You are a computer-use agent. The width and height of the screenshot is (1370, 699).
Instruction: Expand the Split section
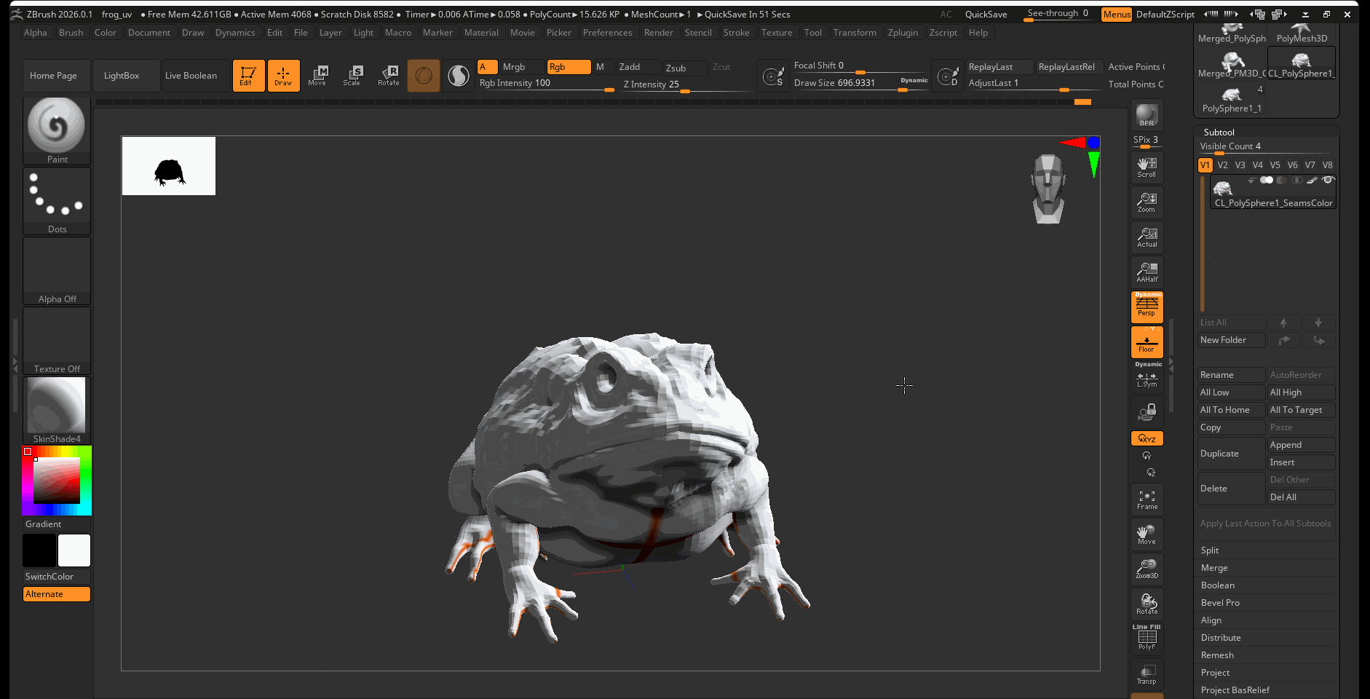pyautogui.click(x=1209, y=550)
